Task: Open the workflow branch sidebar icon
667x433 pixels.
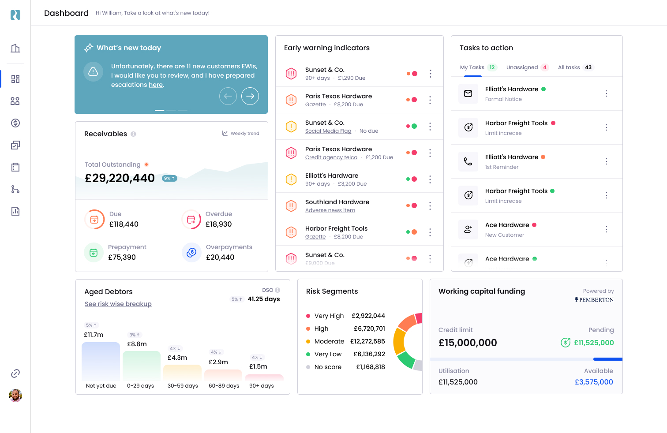Action: pyautogui.click(x=15, y=189)
